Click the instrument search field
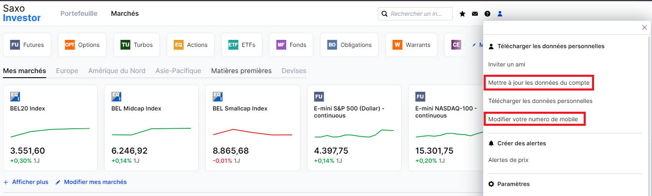The width and height of the screenshot is (652, 196). (x=415, y=14)
